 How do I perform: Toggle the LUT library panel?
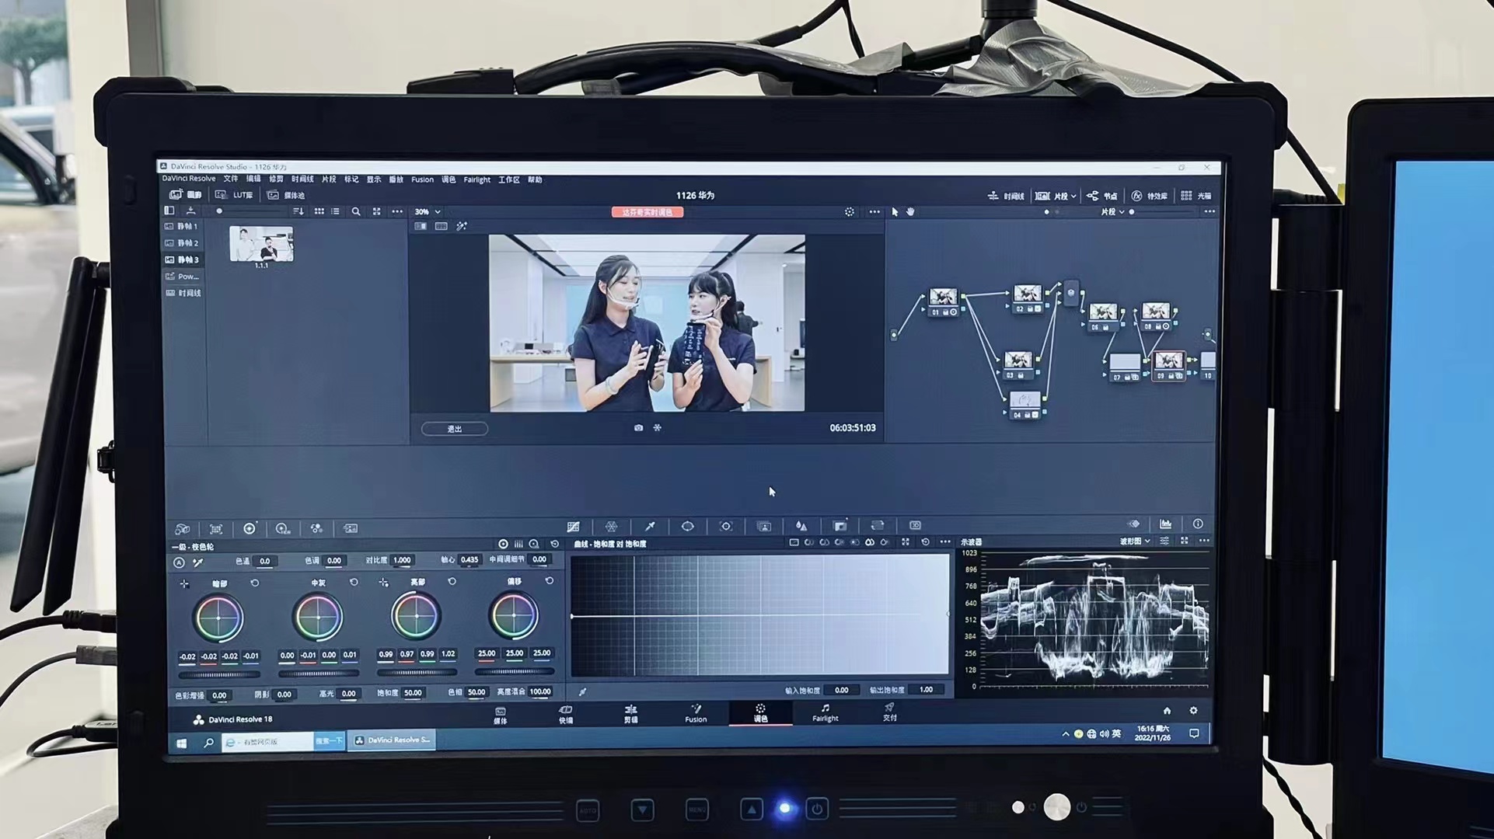[234, 195]
